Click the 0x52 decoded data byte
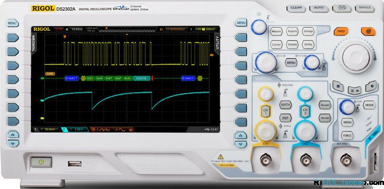This screenshot has height=189, width=384. [90, 78]
